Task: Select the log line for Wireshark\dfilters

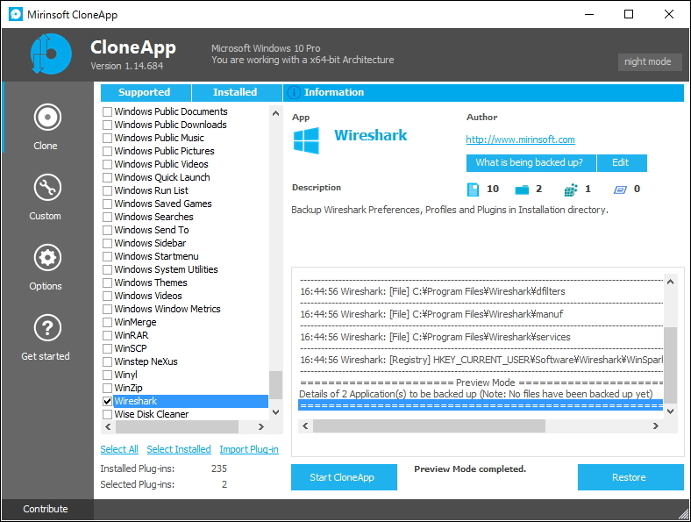Action: pyautogui.click(x=432, y=291)
